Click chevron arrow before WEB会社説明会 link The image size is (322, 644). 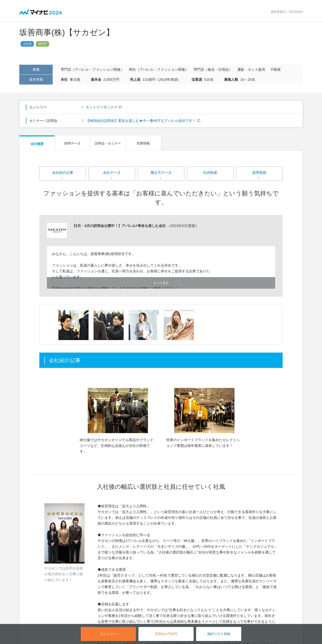[83, 121]
